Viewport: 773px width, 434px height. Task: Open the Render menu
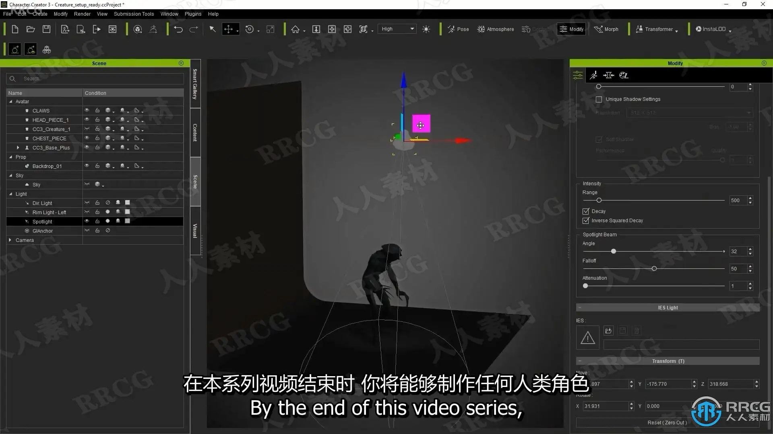(x=82, y=14)
